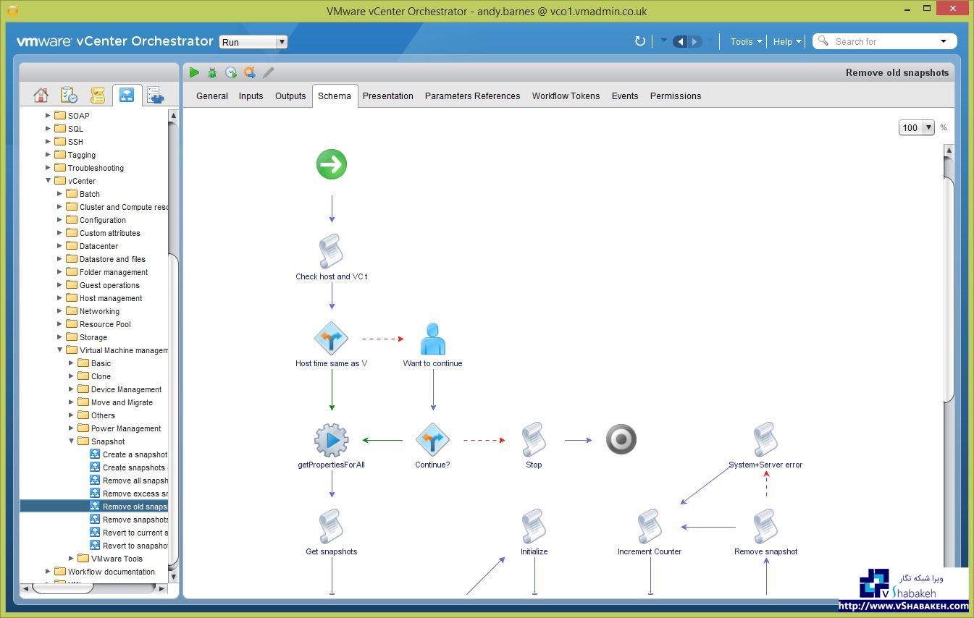Screen dimensions: 974x618
Task: Open the policies scroll icon
Action: pos(98,95)
